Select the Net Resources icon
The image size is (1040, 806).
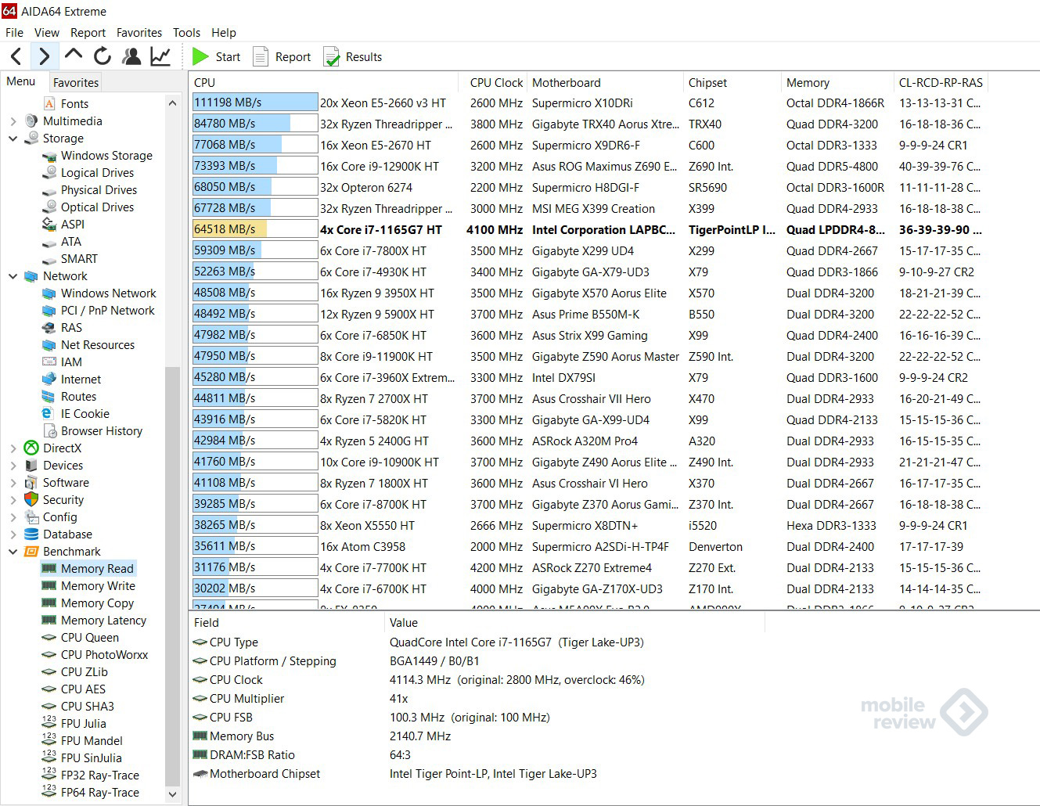pyautogui.click(x=49, y=345)
